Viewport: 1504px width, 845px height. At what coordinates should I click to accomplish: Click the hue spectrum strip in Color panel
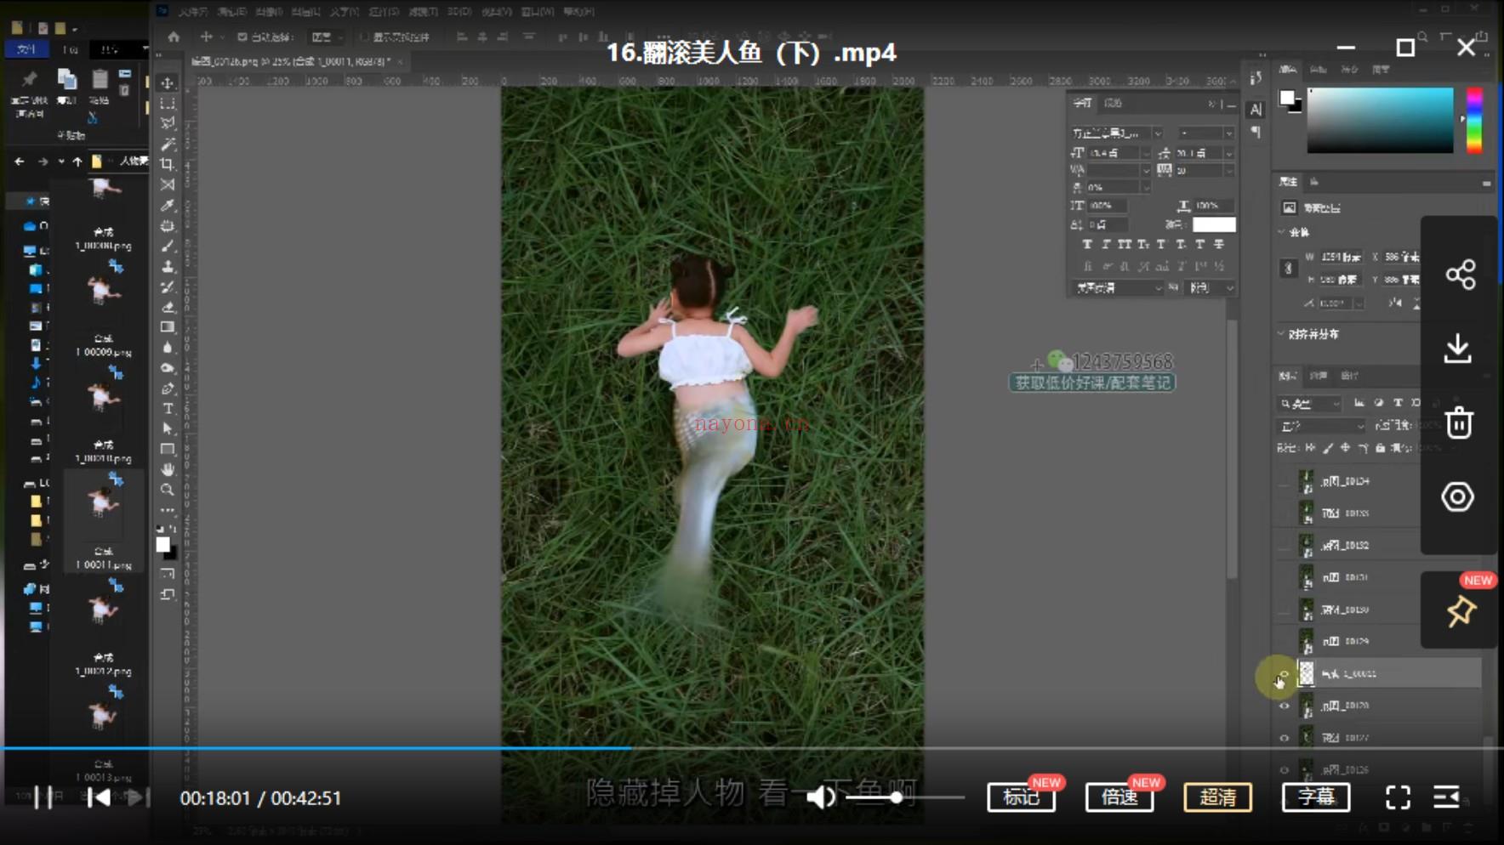pos(1474,121)
